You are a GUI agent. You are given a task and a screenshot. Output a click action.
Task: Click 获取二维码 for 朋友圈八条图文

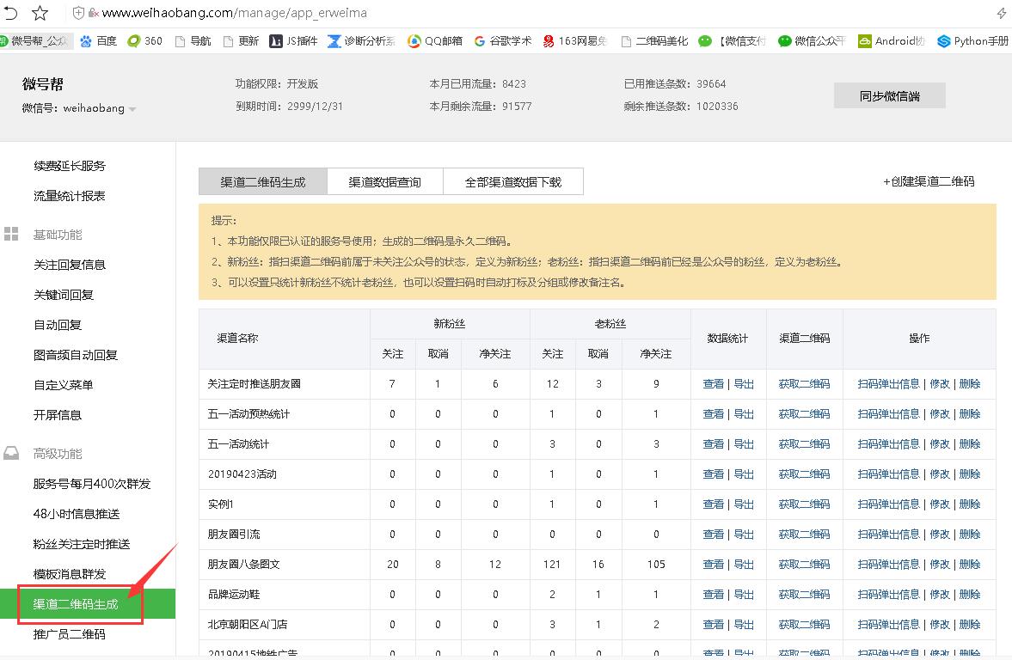(x=804, y=565)
